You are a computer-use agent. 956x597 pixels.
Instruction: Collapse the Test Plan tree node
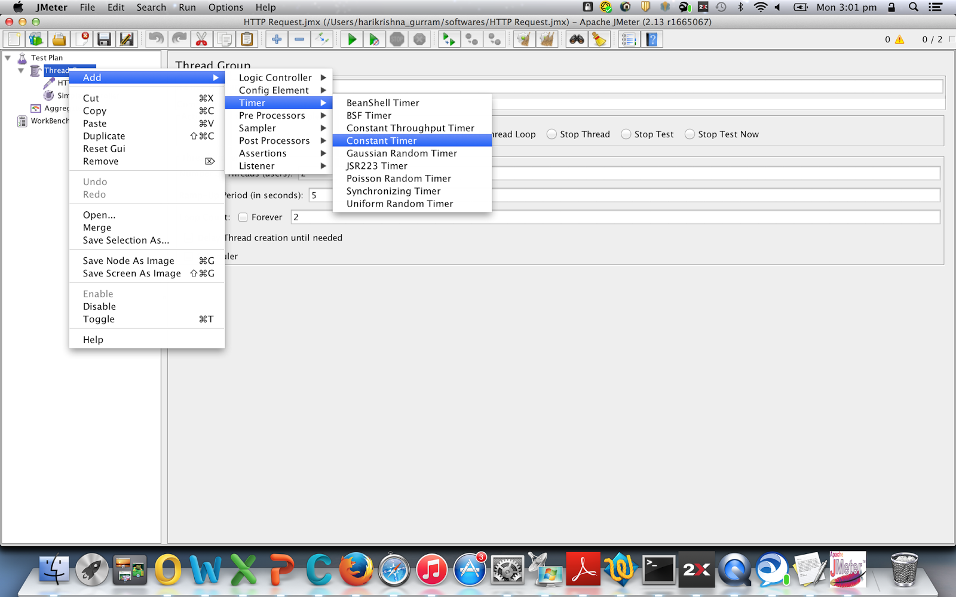coord(8,57)
